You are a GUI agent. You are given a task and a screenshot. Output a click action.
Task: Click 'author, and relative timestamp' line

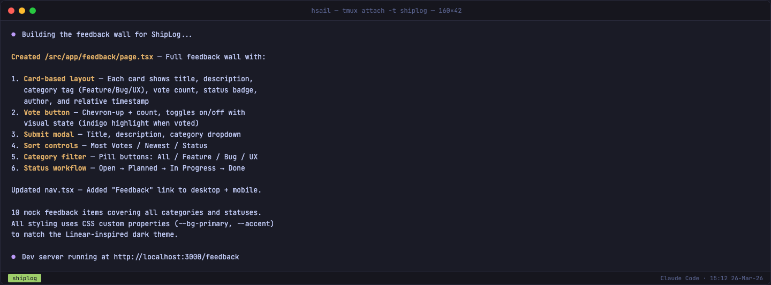[x=86, y=101]
